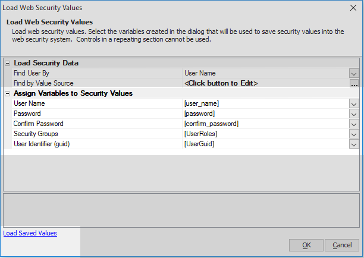Close the Load Web Security Values dialog
Screen dimensions: 364x258
pyautogui.click(x=353, y=8)
